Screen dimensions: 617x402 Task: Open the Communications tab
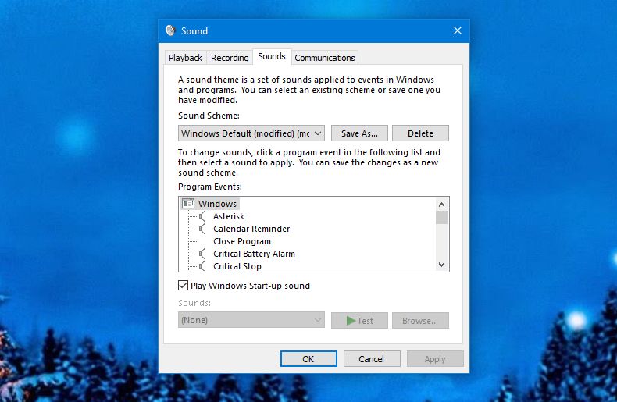pos(325,58)
